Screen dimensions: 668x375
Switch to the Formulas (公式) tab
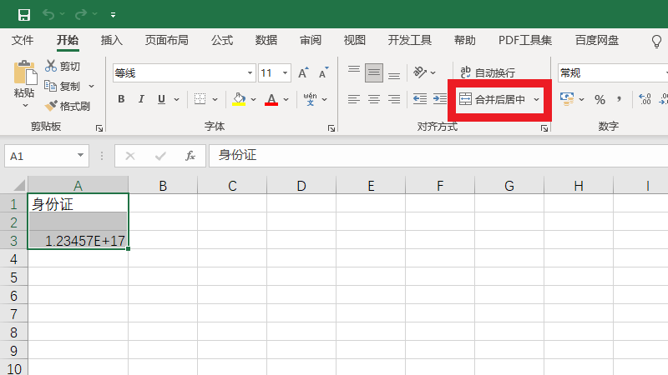[222, 40]
